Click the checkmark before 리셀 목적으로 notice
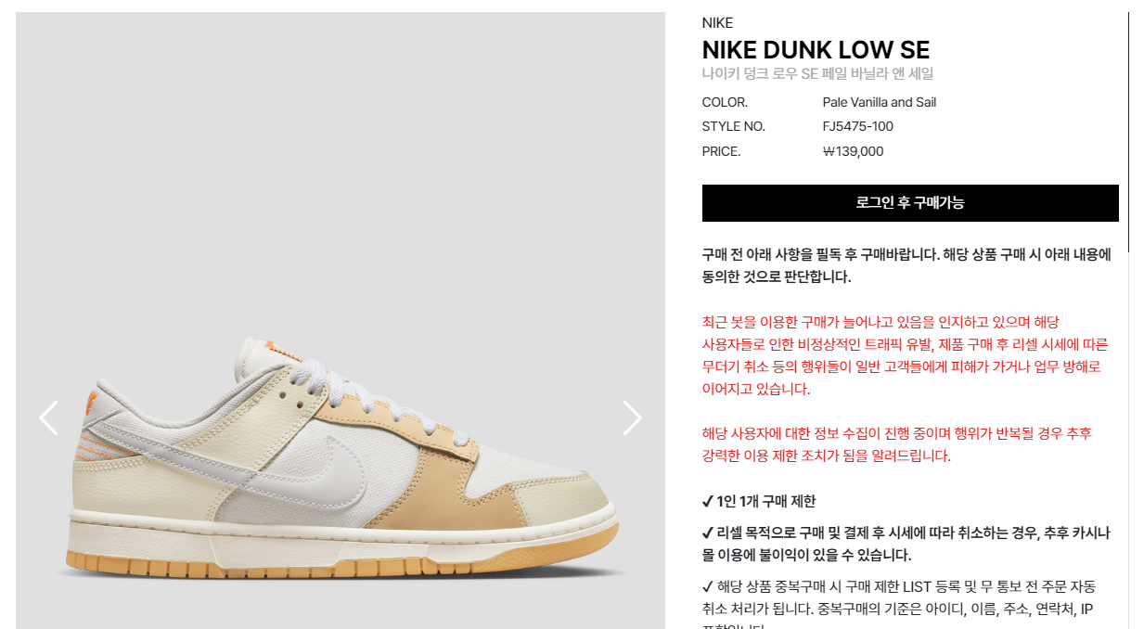1144x629 pixels. [x=708, y=533]
